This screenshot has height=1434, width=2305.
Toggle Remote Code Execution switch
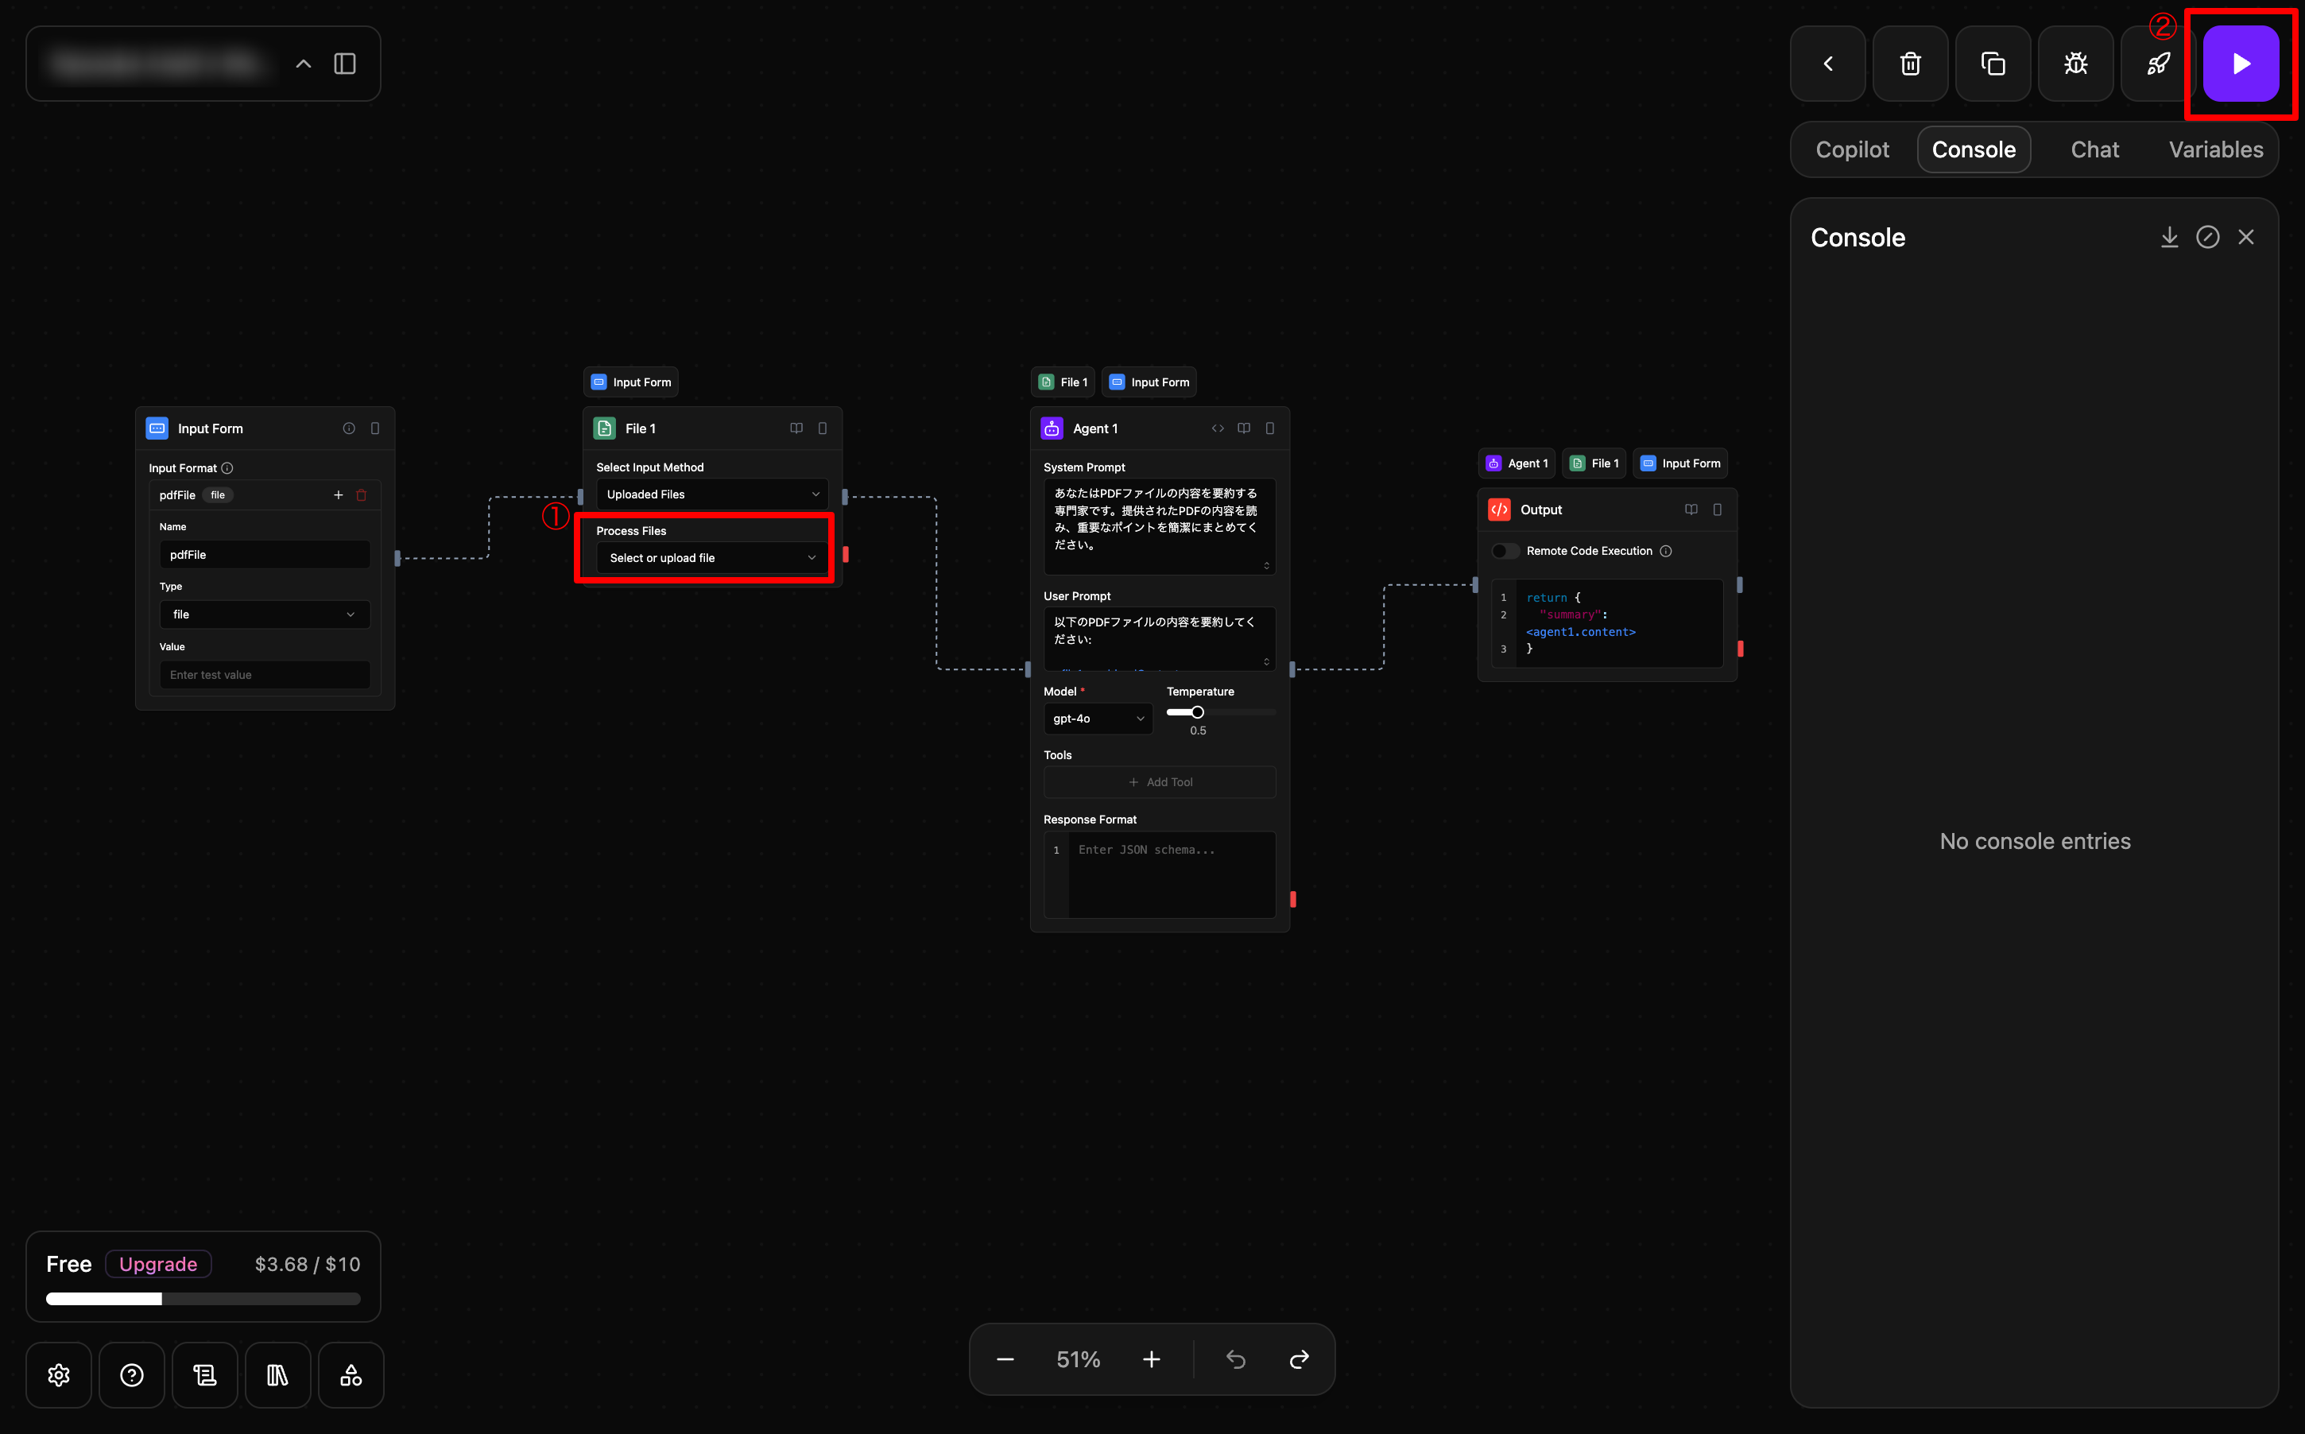(1505, 551)
